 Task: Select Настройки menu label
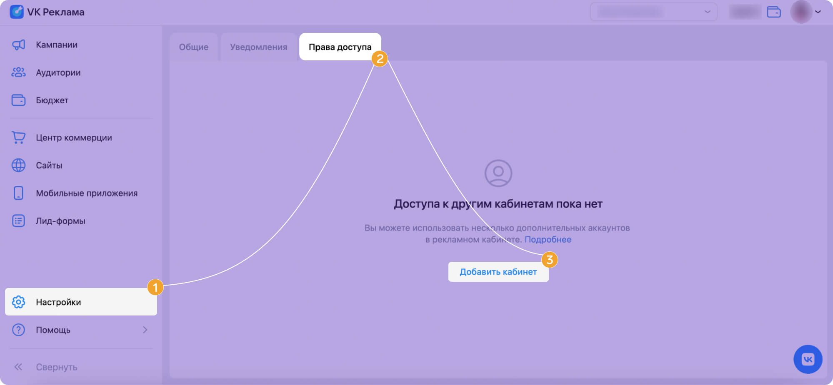58,302
